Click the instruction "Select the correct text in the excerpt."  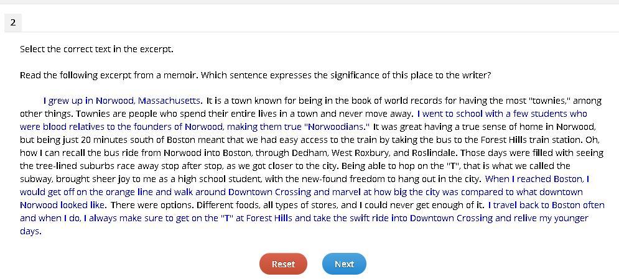96,49
